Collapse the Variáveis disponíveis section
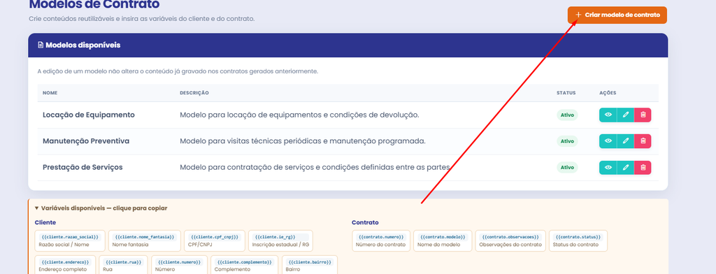The width and height of the screenshot is (716, 274). 101,208
